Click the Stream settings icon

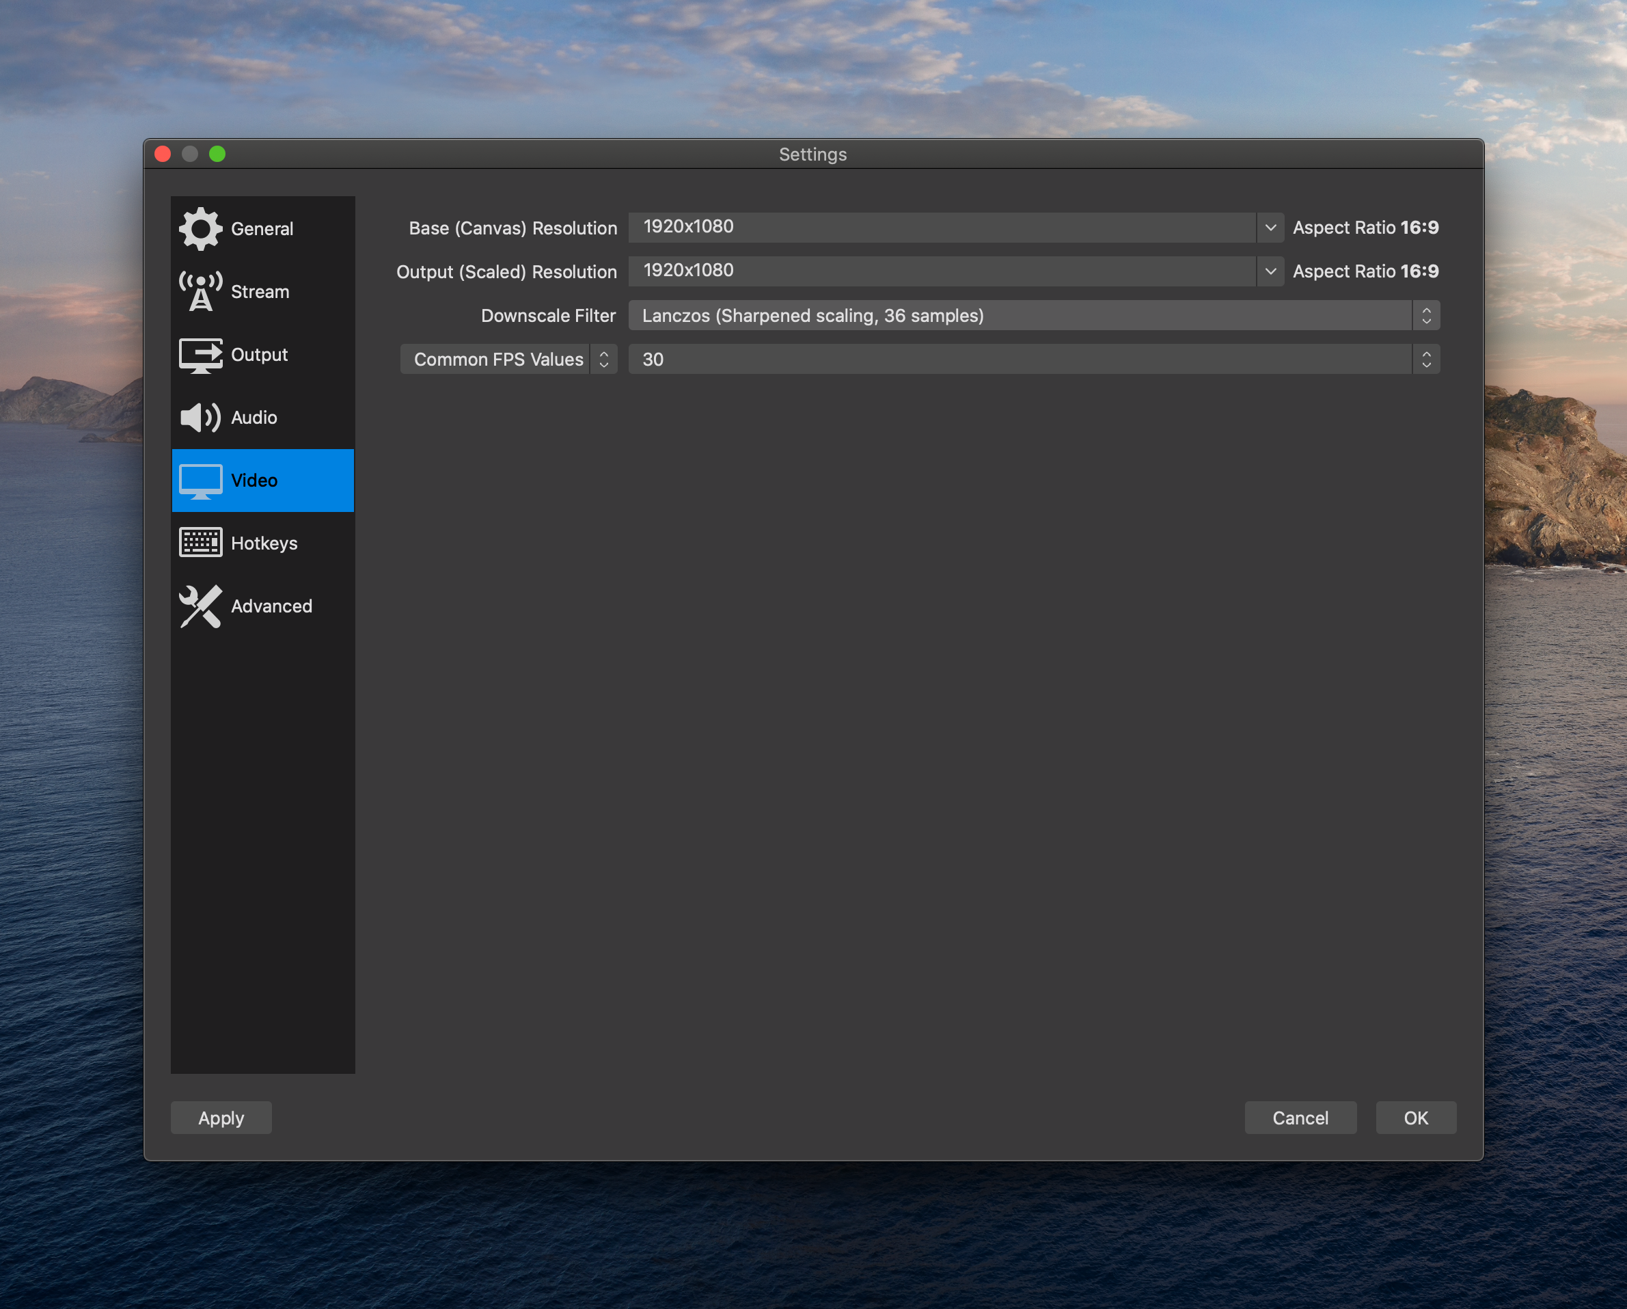click(x=199, y=291)
